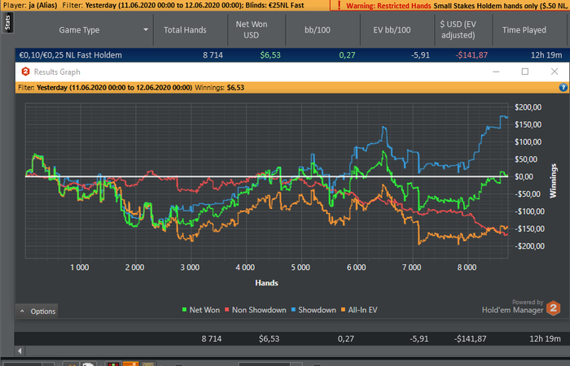Image resolution: width=570 pixels, height=366 pixels.
Task: Click the horizontal scrollbar track below the totals
Action: (296, 351)
